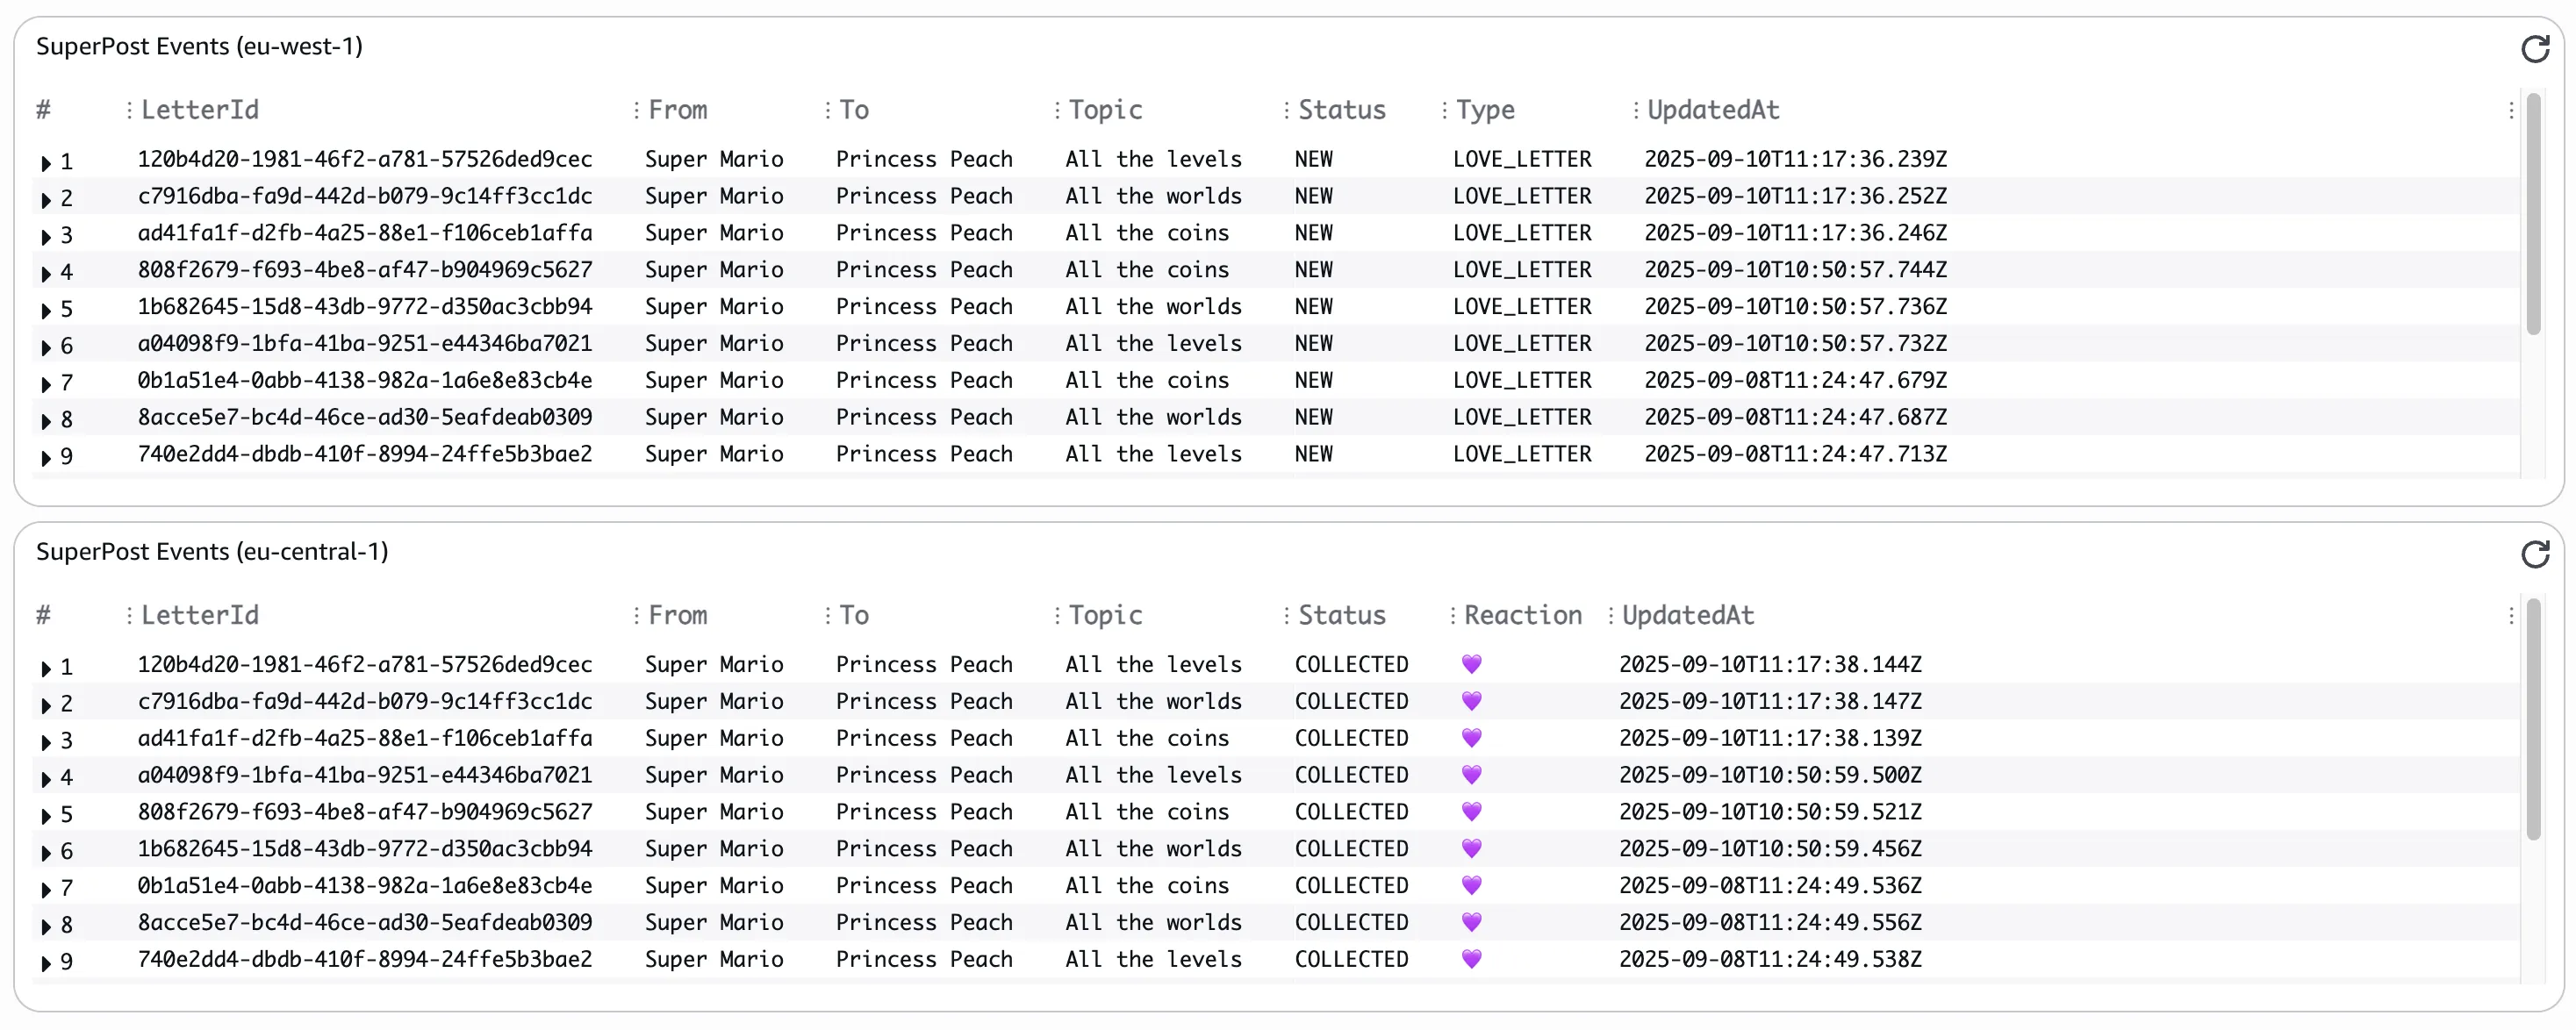Click the COLLECTED status in eu-central-1 row 2
2576x1030 pixels.
coord(1351,701)
